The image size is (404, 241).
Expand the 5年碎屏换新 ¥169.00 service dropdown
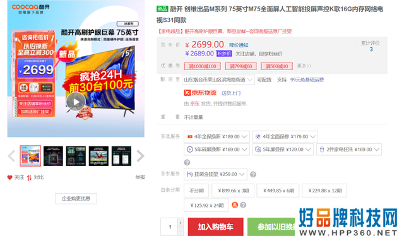pos(217,150)
